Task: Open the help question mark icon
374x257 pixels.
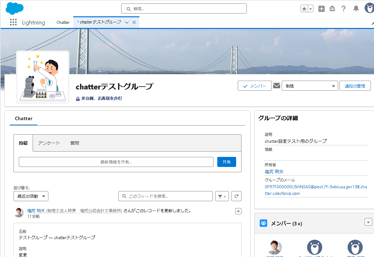Action: pos(344,9)
